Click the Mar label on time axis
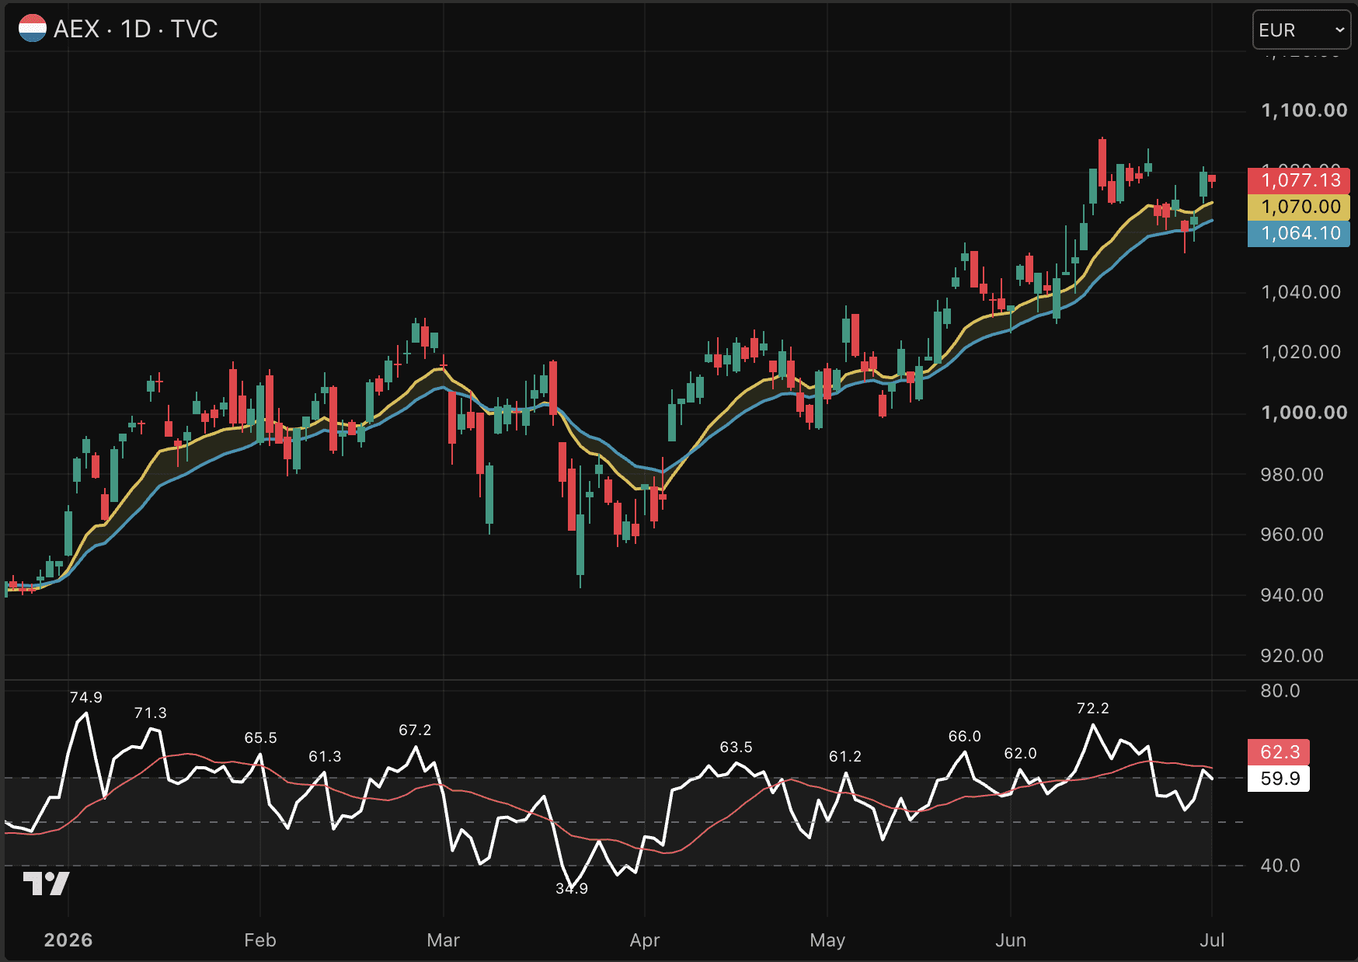Viewport: 1358px width, 962px height. (x=444, y=940)
